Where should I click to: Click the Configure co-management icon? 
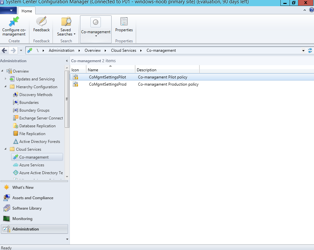point(14,21)
